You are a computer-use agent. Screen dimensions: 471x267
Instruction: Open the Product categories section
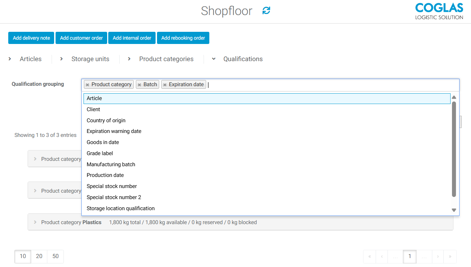pos(166,59)
